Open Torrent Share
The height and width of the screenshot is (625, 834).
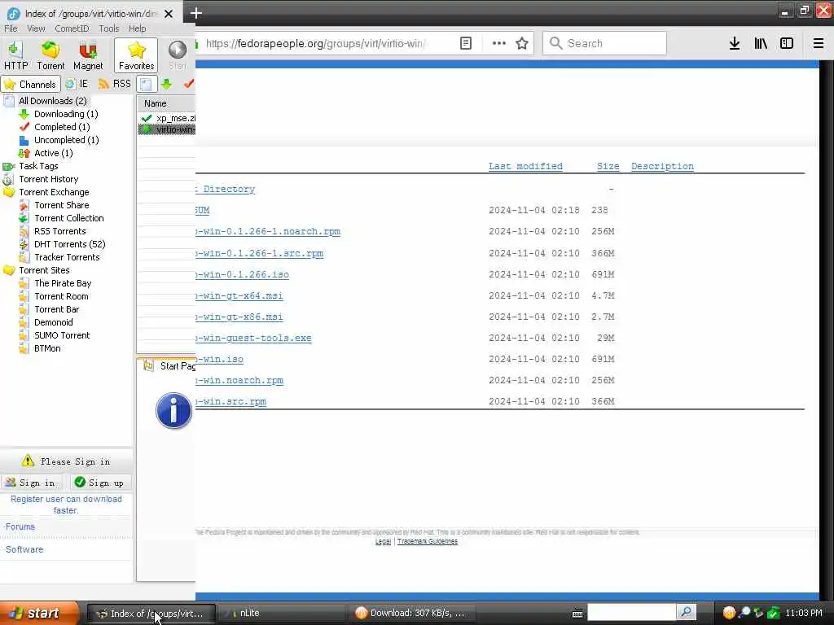pyautogui.click(x=62, y=205)
